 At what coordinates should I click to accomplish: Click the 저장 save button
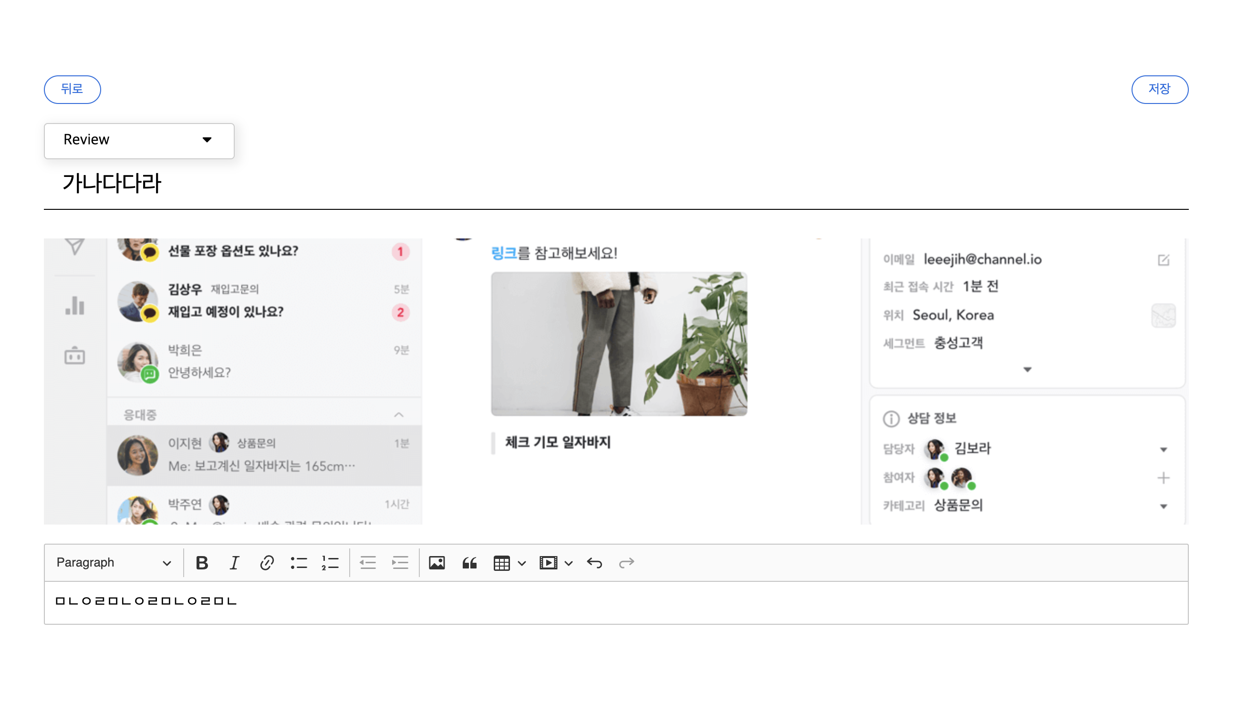point(1159,89)
